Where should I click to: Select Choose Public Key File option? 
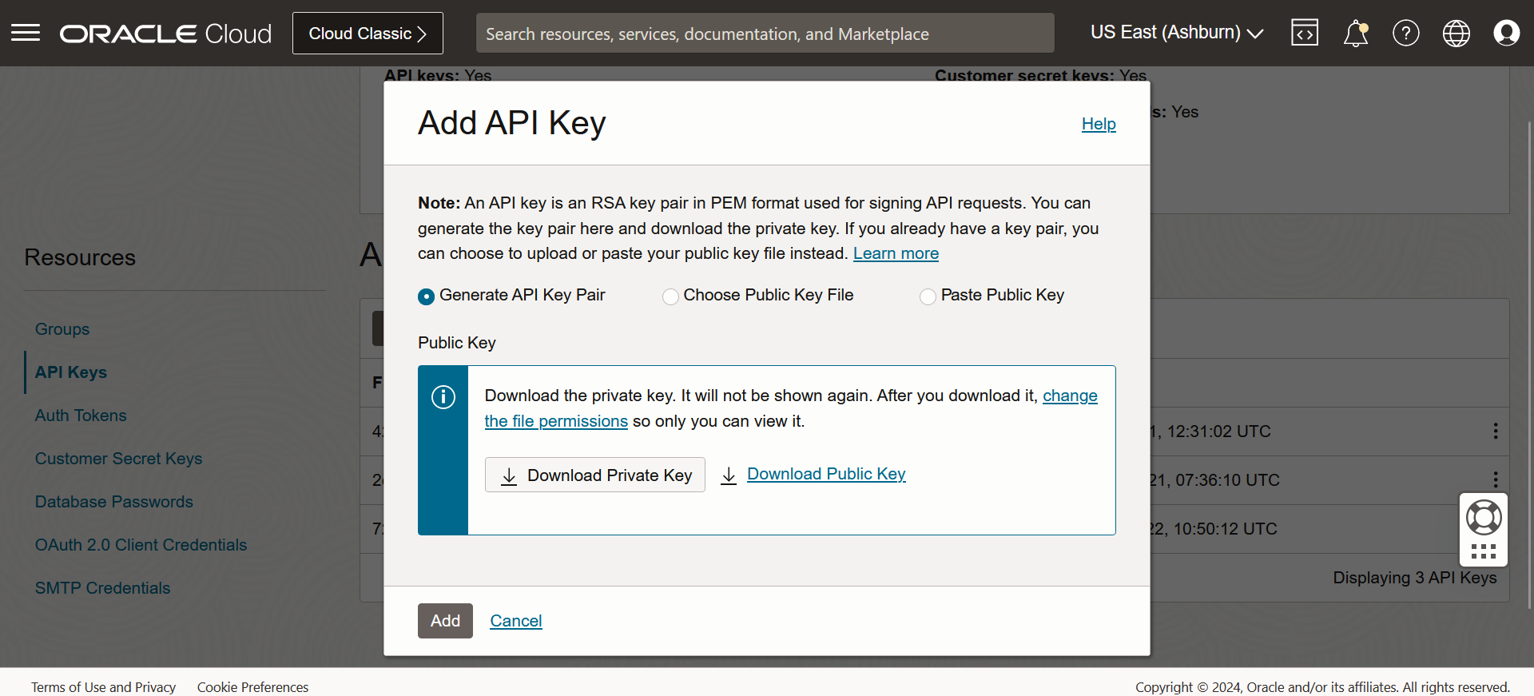(670, 296)
